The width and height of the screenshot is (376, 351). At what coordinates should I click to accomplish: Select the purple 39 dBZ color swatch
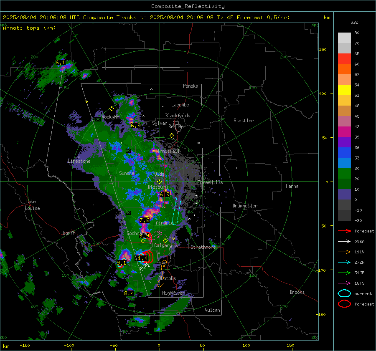344,142
